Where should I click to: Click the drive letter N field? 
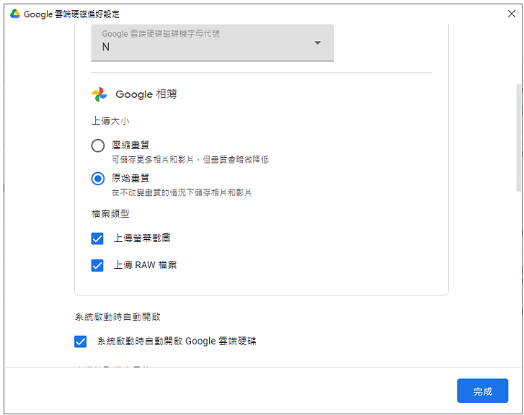[212, 43]
